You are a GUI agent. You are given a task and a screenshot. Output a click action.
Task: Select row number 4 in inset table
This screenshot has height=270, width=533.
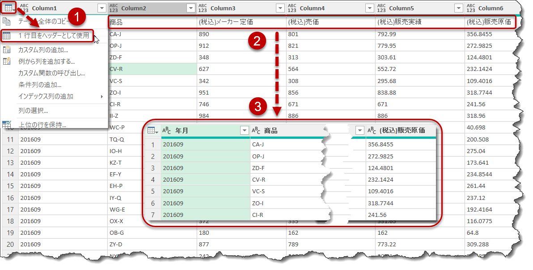coord(153,179)
